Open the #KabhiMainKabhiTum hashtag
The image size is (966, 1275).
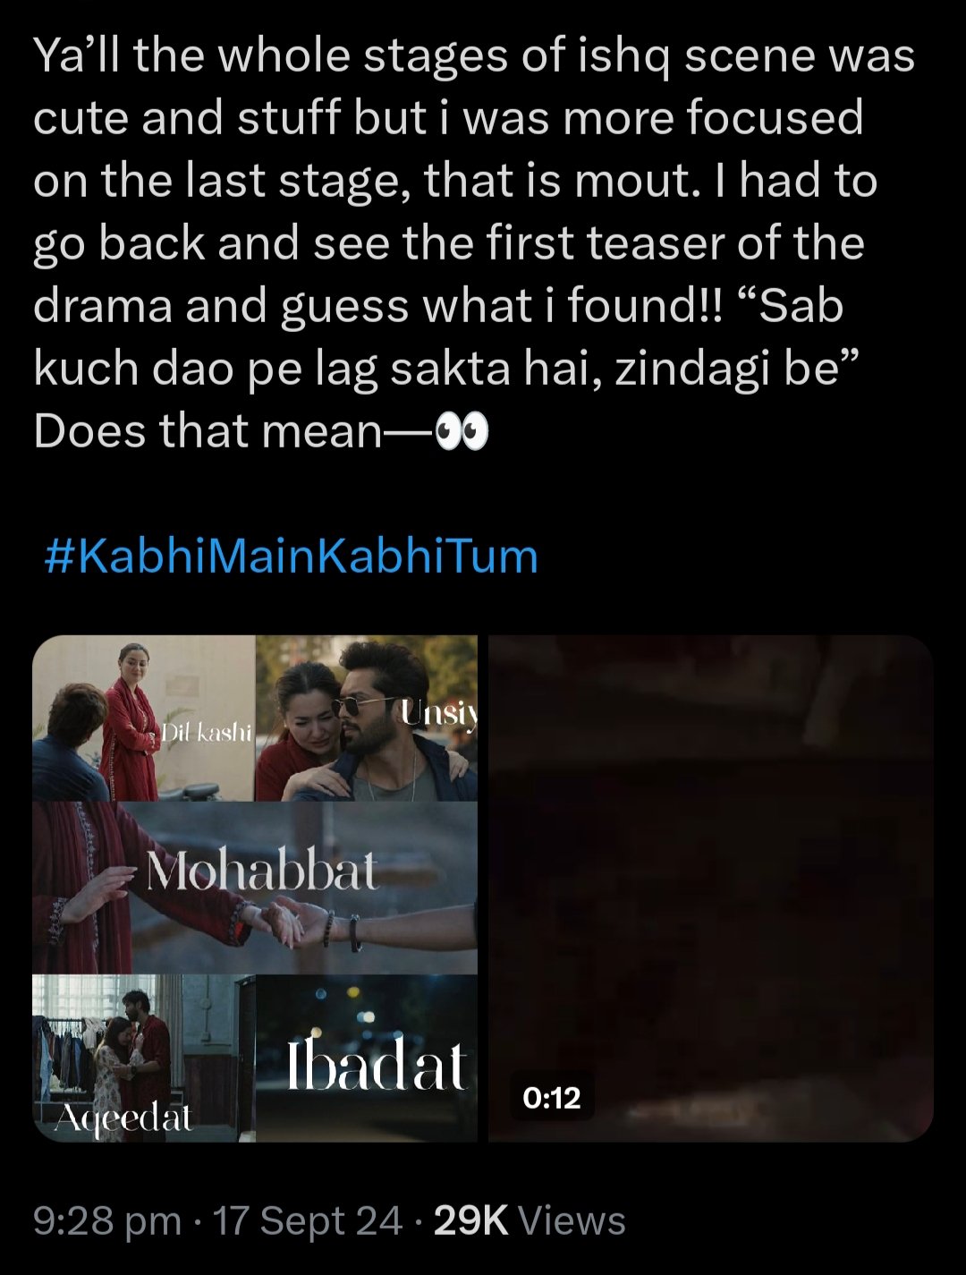click(291, 556)
